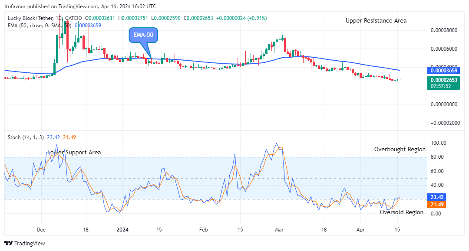Click the Overbought Region label
Viewport: 469px width, 251px height.
click(x=400, y=149)
